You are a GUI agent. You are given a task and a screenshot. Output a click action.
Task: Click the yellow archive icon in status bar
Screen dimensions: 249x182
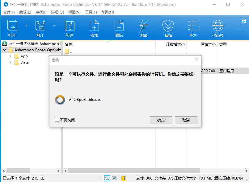pos(124,178)
